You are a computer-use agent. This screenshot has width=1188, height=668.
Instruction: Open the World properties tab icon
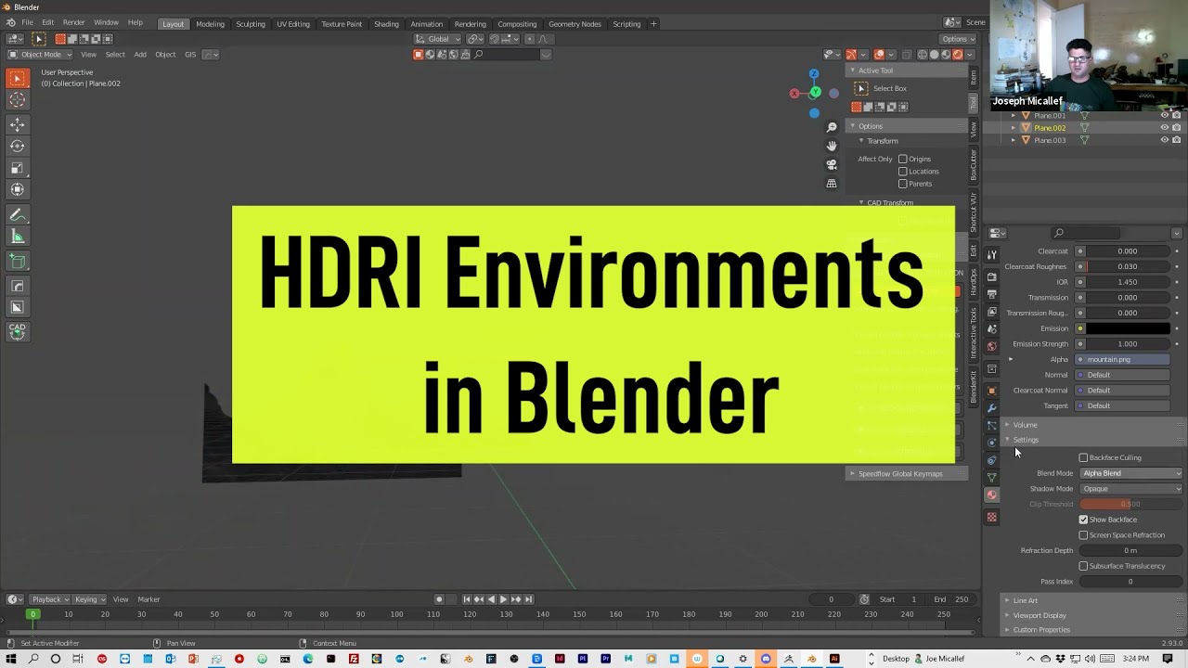click(991, 346)
